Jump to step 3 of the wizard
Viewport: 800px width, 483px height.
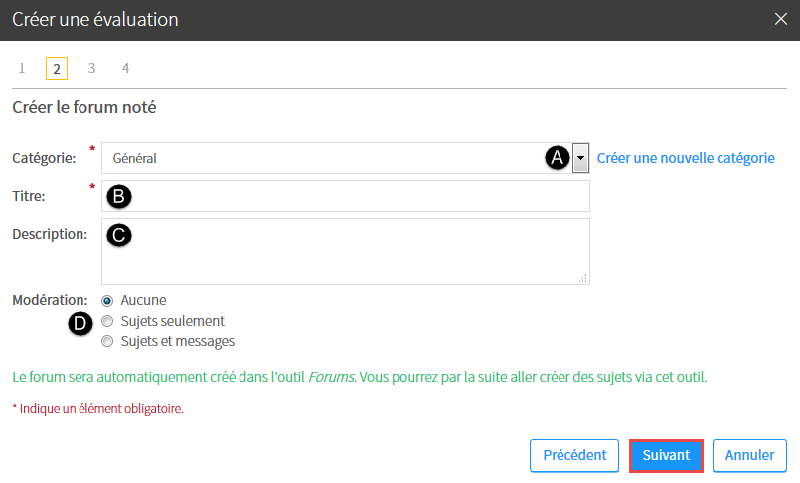pos(91,68)
